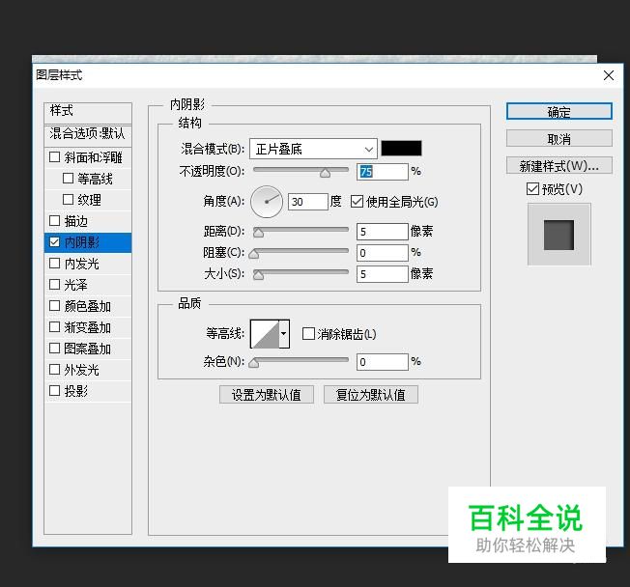630x587 pixels.
Task: Uncheck the 内阴影 effect checkbox
Action: (x=55, y=242)
